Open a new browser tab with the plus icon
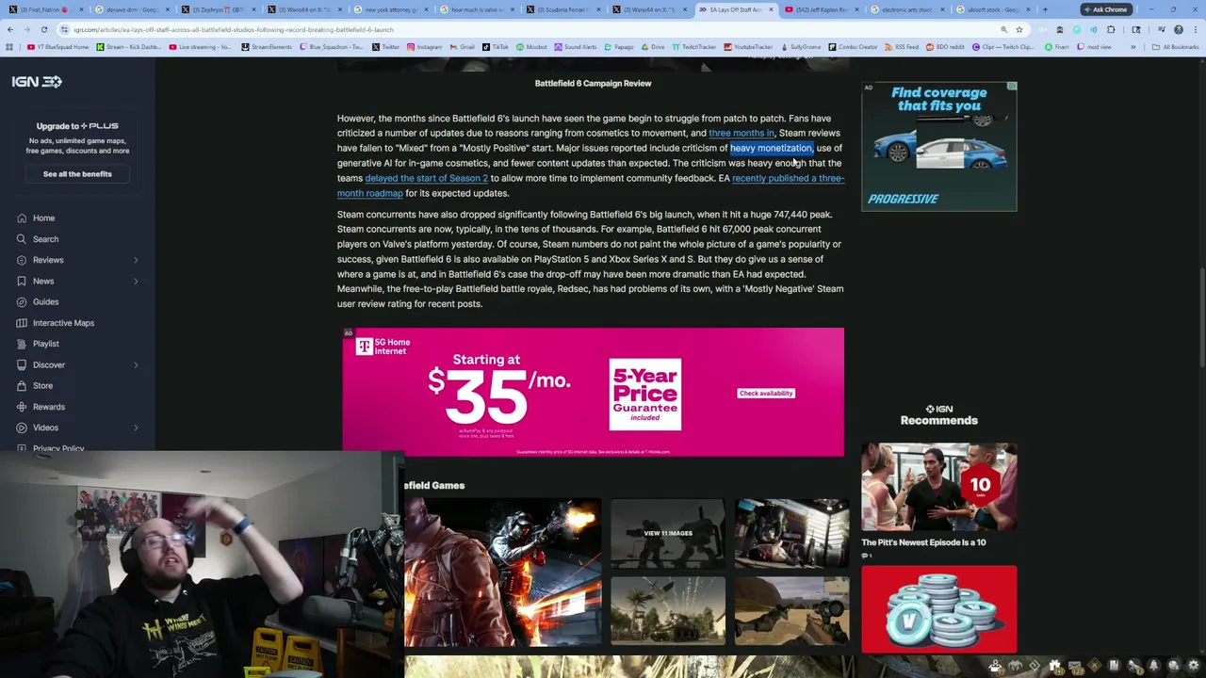The width and height of the screenshot is (1206, 678). pyautogui.click(x=1045, y=9)
